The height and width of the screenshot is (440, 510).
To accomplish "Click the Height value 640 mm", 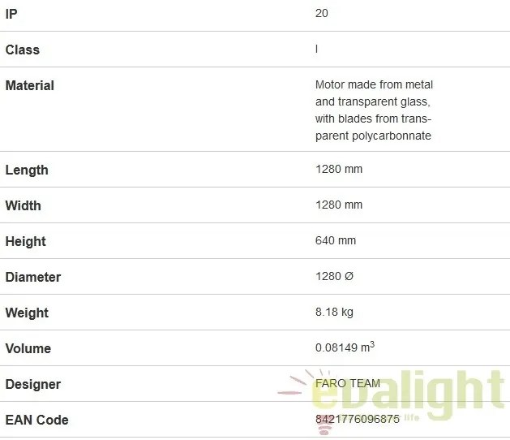I will [336, 241].
